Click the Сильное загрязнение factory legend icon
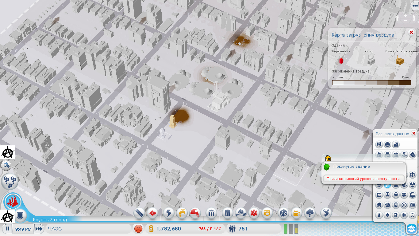 pos(400,60)
